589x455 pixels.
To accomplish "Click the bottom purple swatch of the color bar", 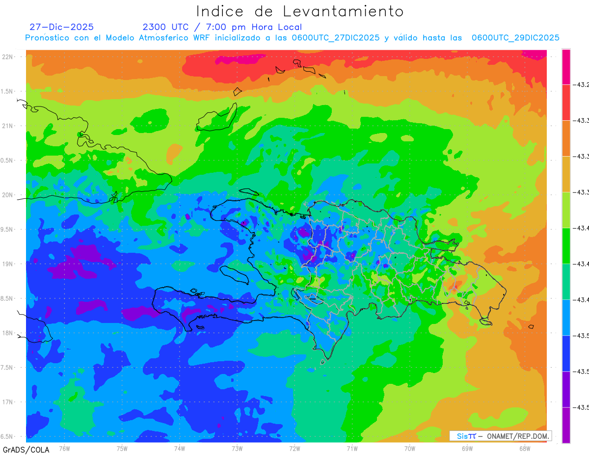I will (566, 425).
